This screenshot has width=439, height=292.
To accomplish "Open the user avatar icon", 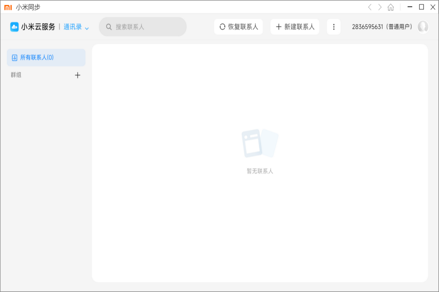I will (x=423, y=27).
